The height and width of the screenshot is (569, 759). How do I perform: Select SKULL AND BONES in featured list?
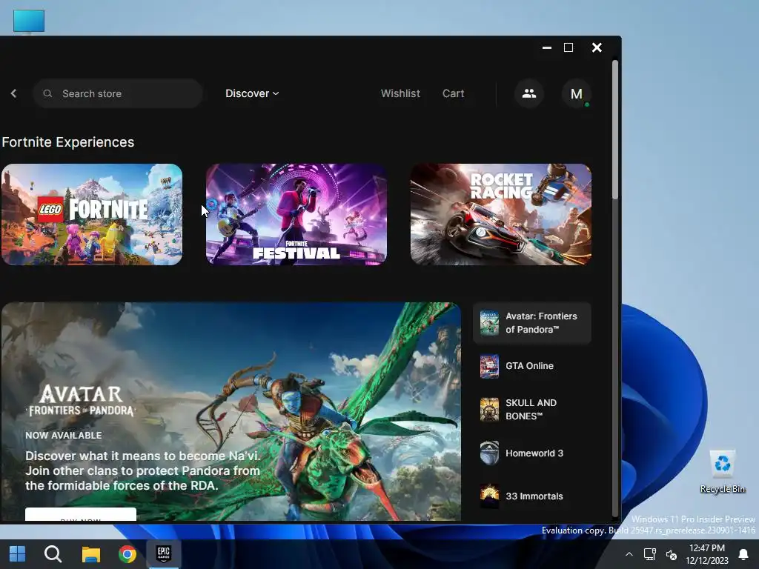click(x=532, y=409)
